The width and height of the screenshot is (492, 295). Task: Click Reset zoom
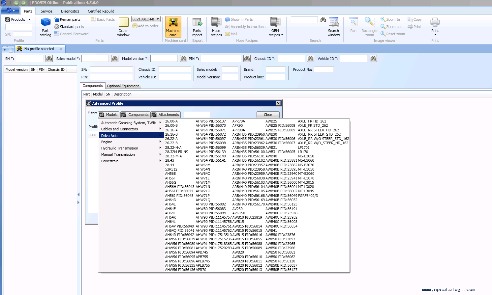(393, 34)
